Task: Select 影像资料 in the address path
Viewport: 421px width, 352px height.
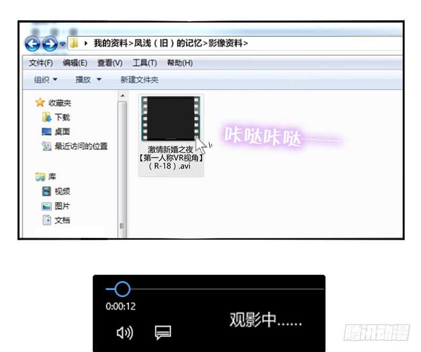Action: click(225, 43)
